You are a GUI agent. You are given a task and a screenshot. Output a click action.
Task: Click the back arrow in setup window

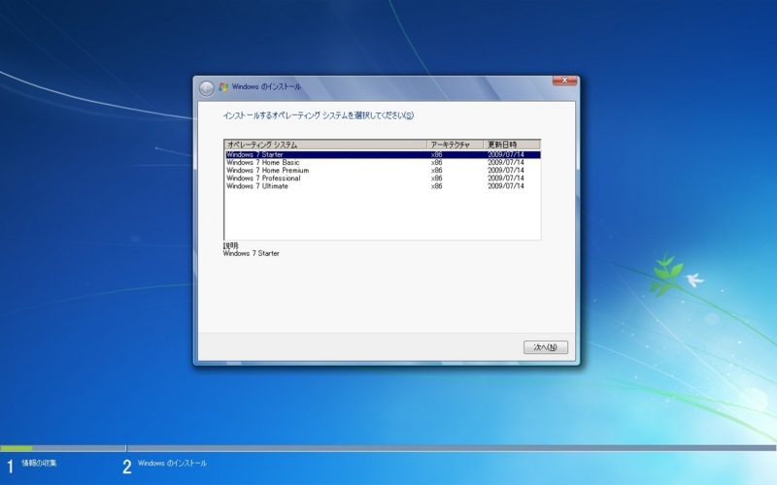click(206, 88)
